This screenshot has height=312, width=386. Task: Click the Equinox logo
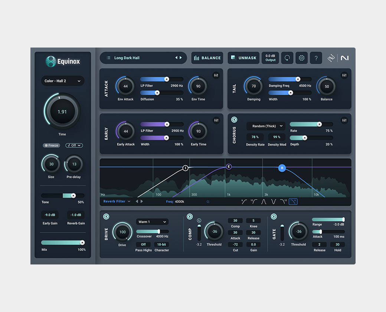(63, 61)
